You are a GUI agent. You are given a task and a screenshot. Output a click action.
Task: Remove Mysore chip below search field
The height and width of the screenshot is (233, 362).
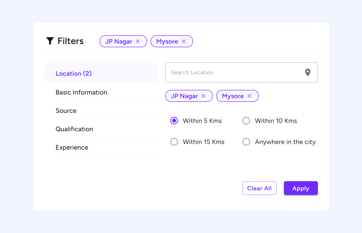[249, 96]
